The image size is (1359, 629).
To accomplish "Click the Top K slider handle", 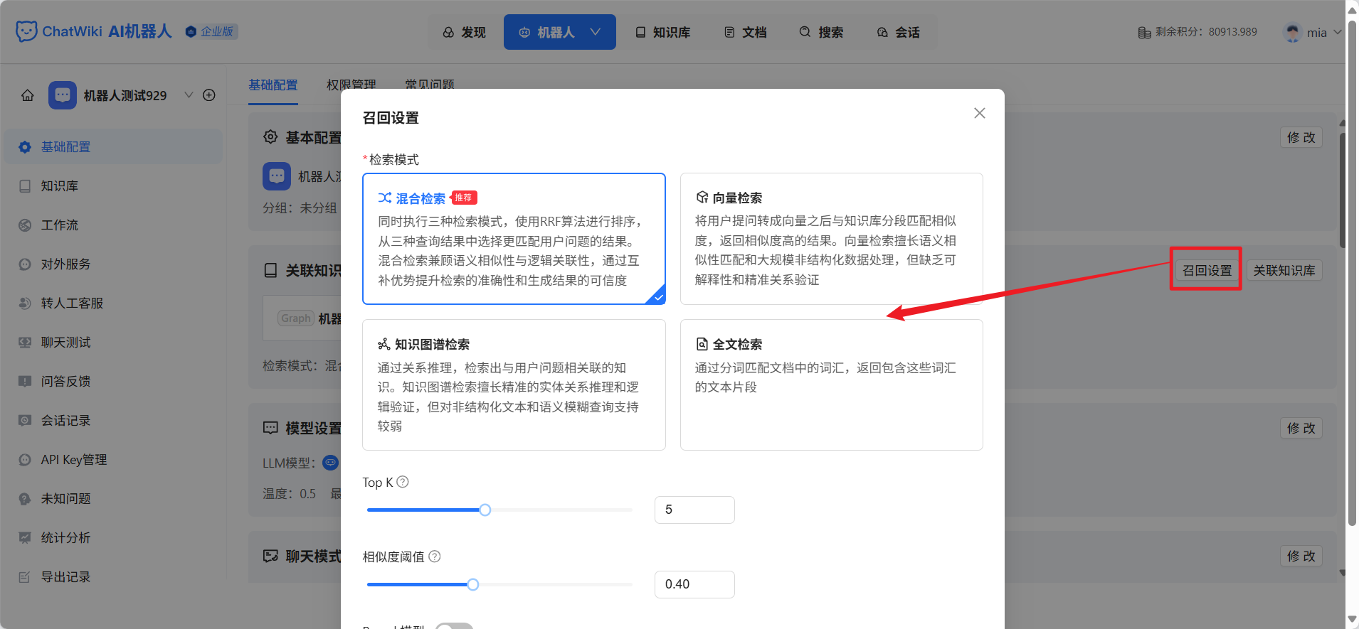I will click(485, 510).
